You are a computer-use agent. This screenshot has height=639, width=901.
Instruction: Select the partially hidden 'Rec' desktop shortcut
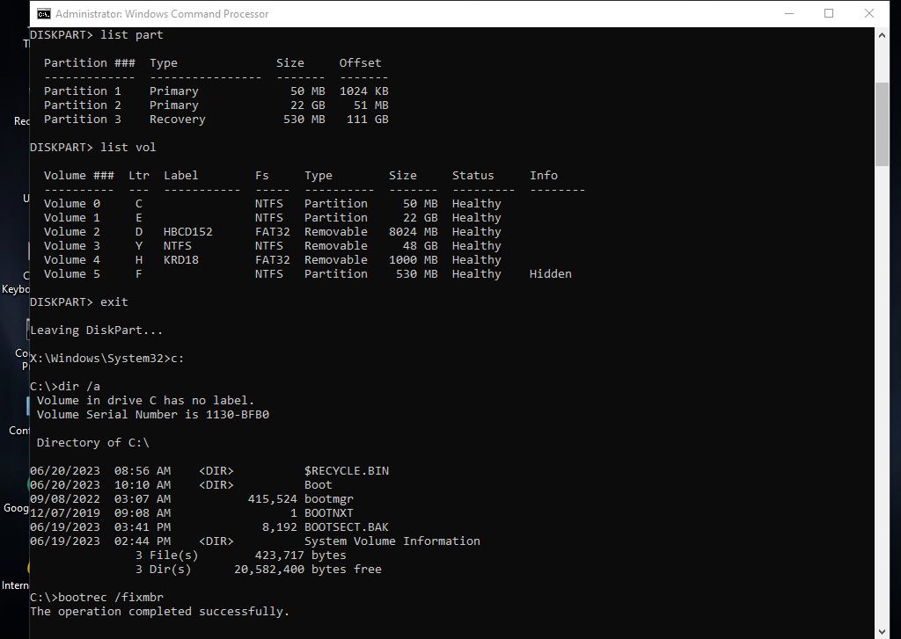coord(21,121)
